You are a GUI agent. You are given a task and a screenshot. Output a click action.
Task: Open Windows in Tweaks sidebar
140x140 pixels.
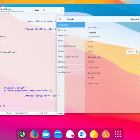click(x=71, y=67)
